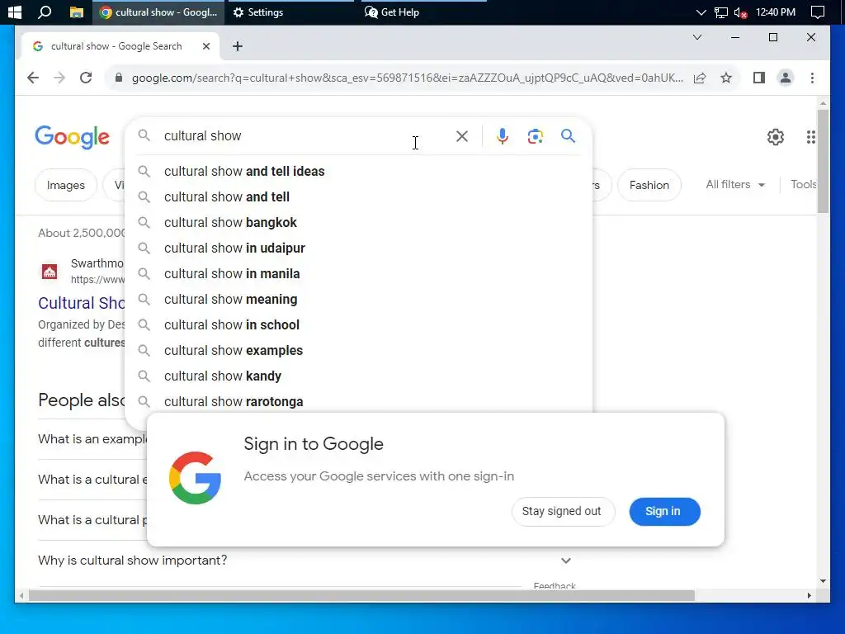This screenshot has width=845, height=634.
Task: Click the blue Sign in button
Action: click(x=664, y=511)
